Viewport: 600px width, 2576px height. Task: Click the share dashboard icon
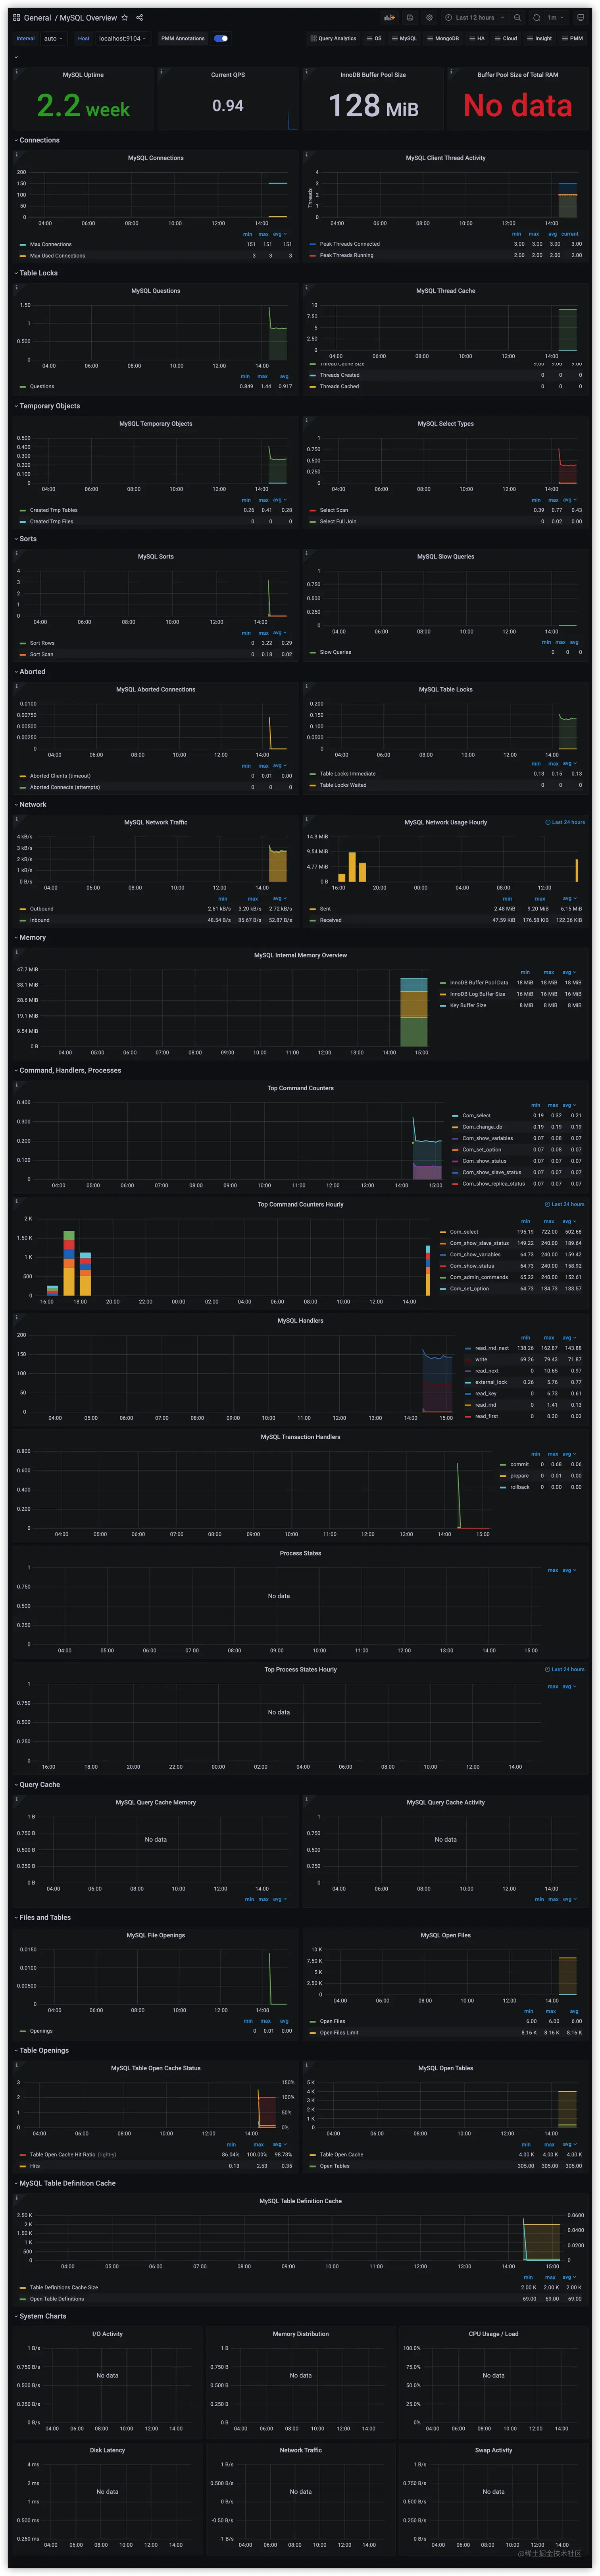pyautogui.click(x=139, y=17)
